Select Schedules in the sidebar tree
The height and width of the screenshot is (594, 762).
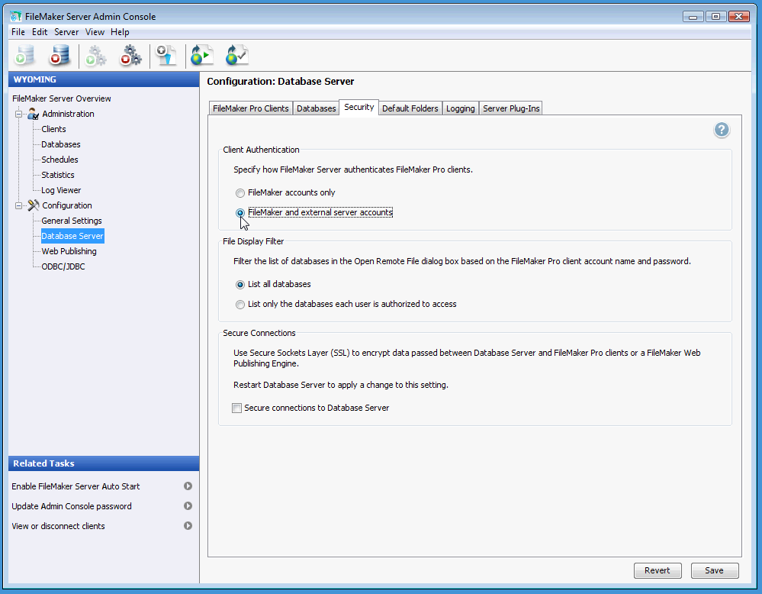pyautogui.click(x=59, y=160)
